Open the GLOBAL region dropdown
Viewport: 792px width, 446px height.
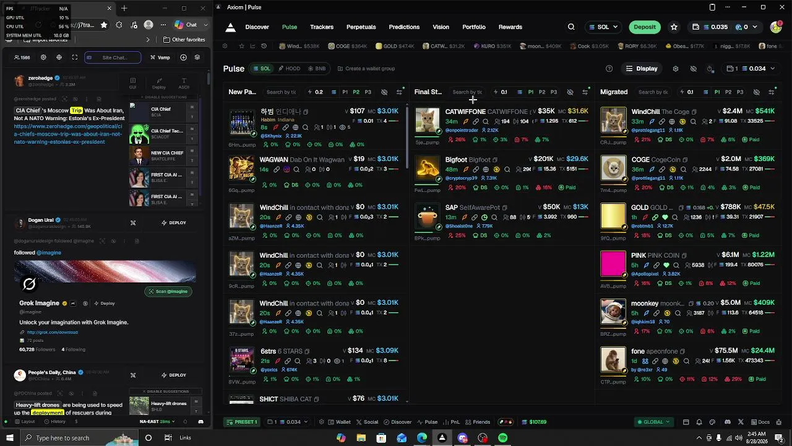(x=653, y=422)
